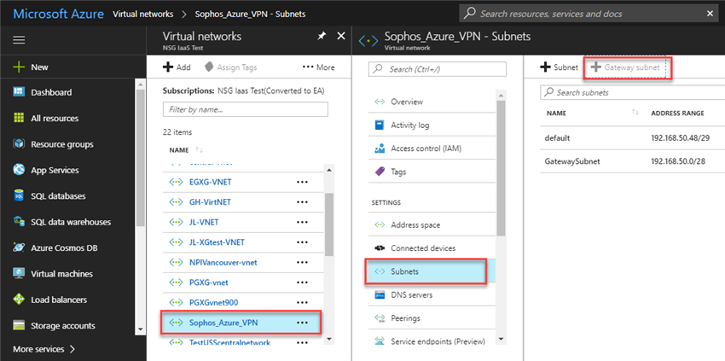The height and width of the screenshot is (361, 725).
Task: Open the Dashboard icon in sidebar
Action: tap(19, 92)
